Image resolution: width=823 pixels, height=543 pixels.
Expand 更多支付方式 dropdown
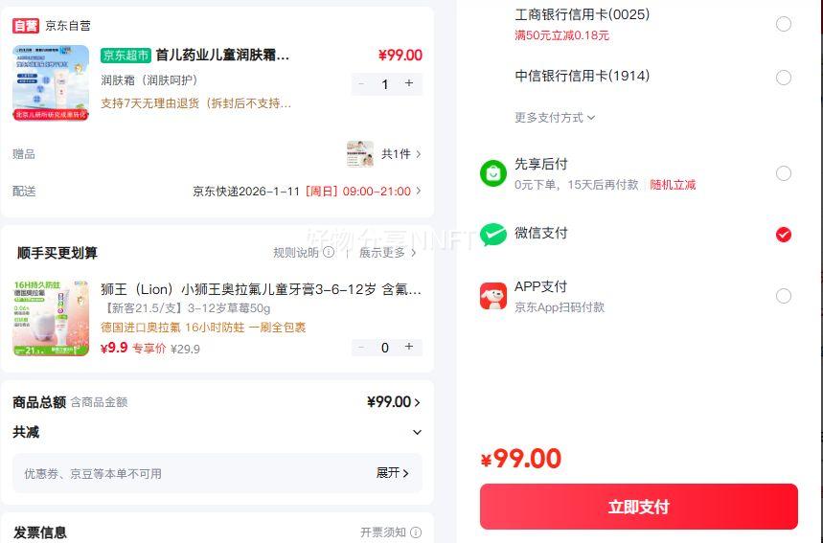point(555,118)
